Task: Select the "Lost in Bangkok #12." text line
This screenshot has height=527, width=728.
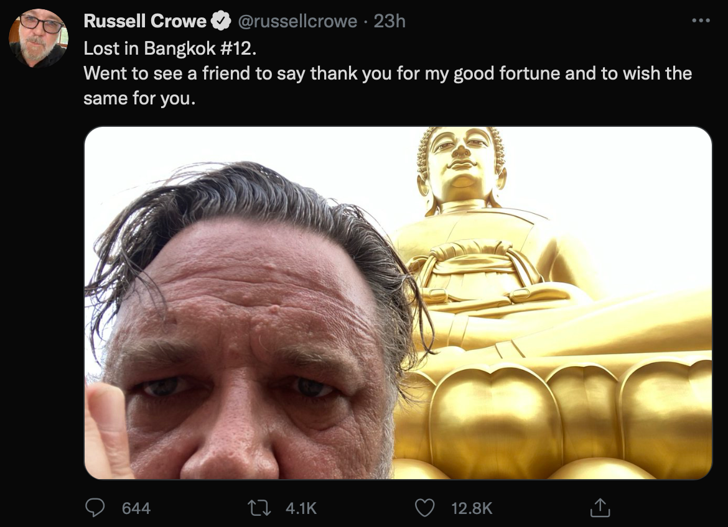Action: (x=170, y=47)
